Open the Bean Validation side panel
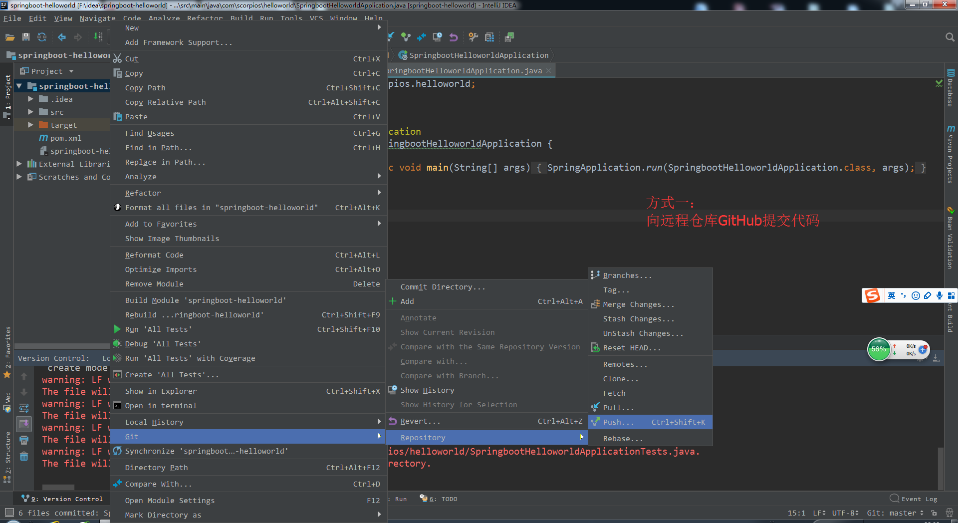The width and height of the screenshot is (958, 523). (951, 238)
